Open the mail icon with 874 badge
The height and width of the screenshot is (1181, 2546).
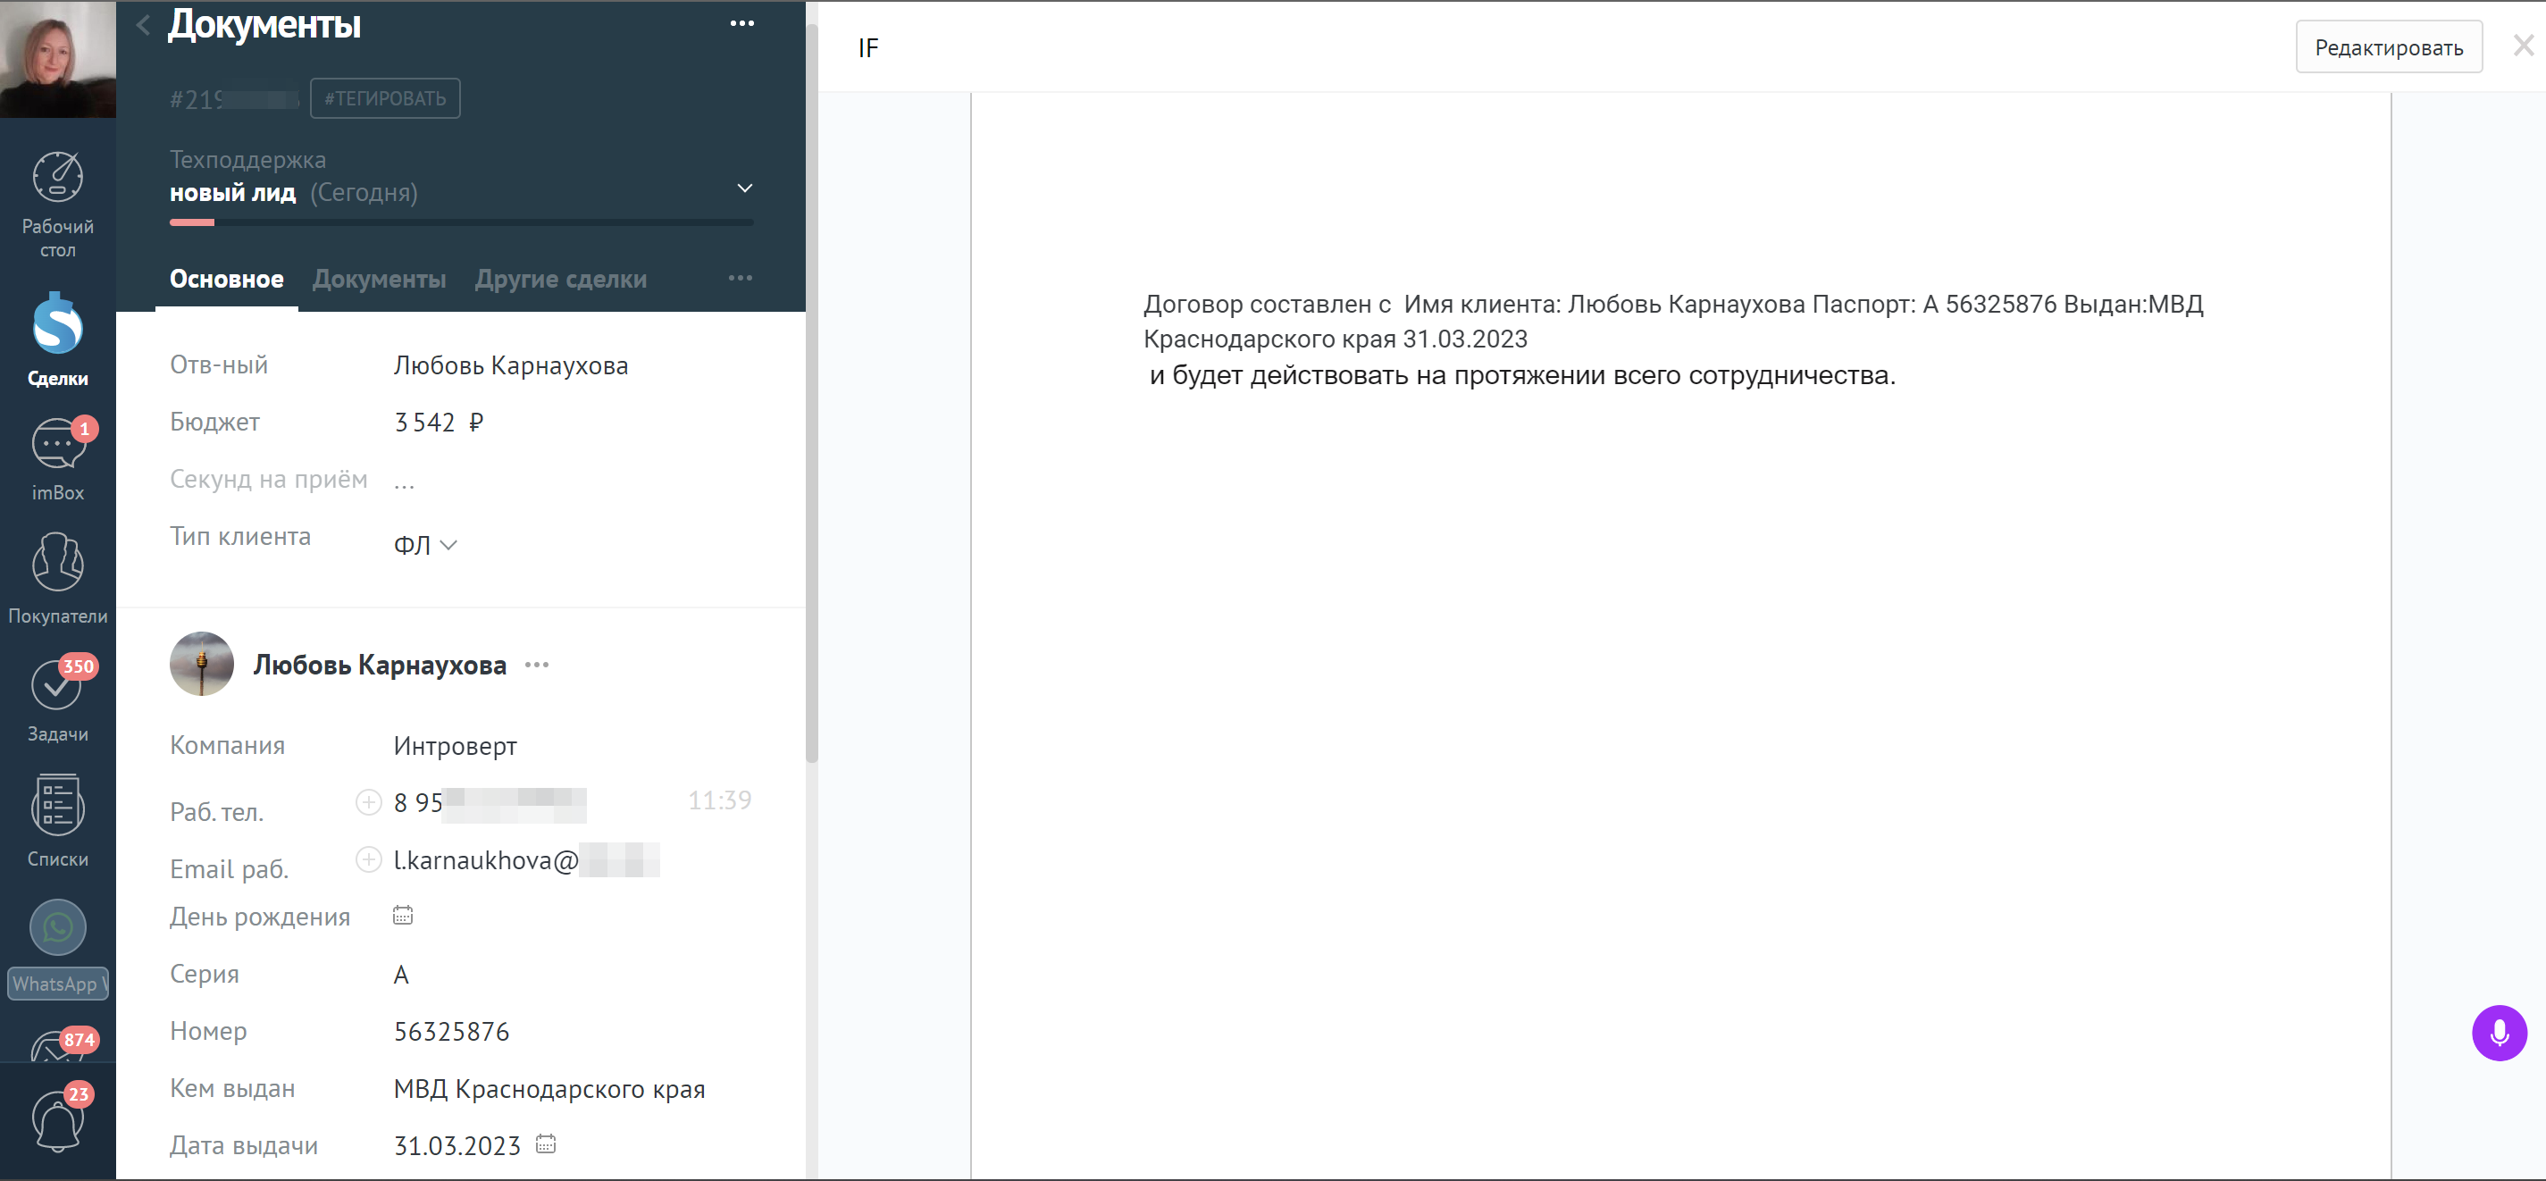point(59,1043)
